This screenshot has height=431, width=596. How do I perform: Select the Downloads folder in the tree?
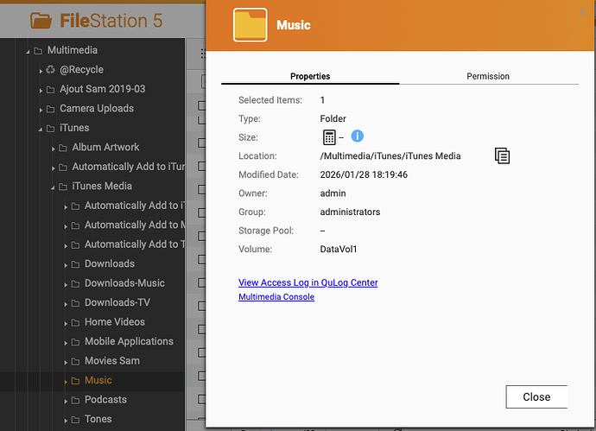110,263
